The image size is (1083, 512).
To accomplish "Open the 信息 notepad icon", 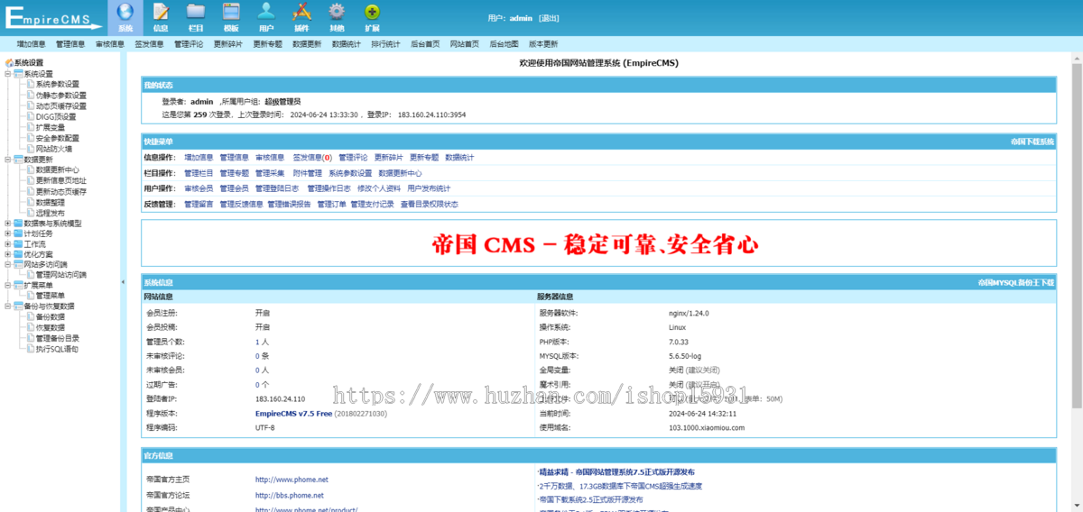I will 161,13.
